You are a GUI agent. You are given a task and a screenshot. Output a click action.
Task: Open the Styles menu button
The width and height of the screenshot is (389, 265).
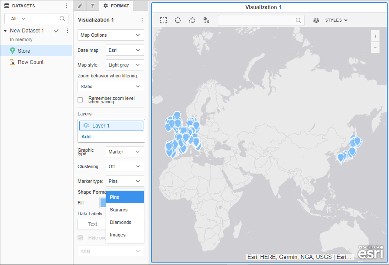[x=336, y=20]
